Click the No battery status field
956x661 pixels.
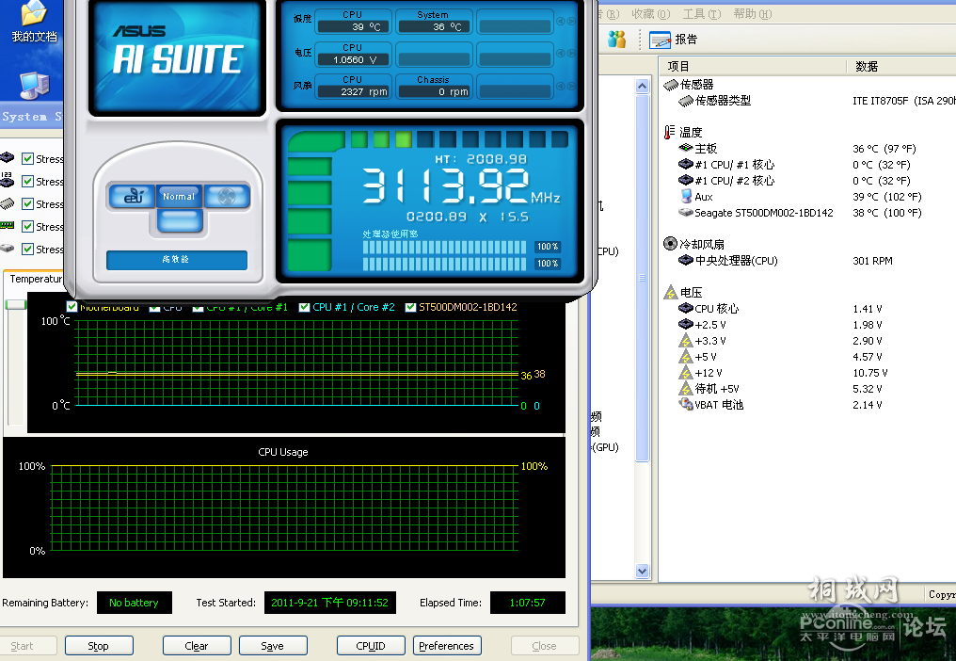click(135, 603)
